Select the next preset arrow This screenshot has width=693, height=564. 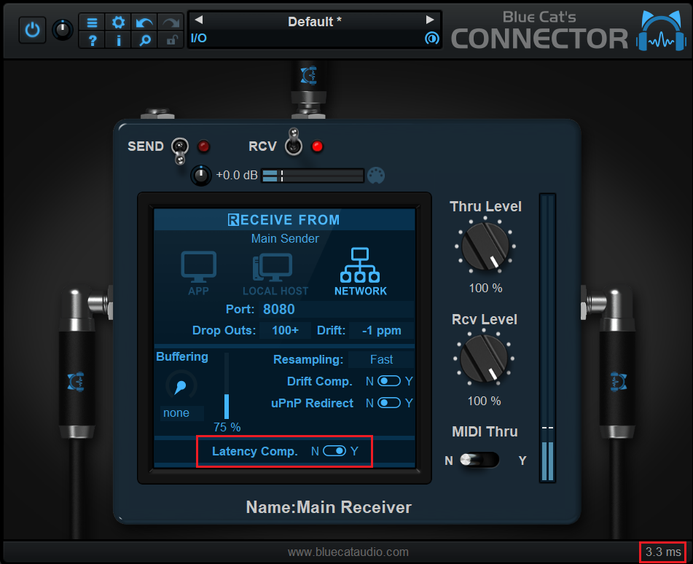(x=430, y=20)
